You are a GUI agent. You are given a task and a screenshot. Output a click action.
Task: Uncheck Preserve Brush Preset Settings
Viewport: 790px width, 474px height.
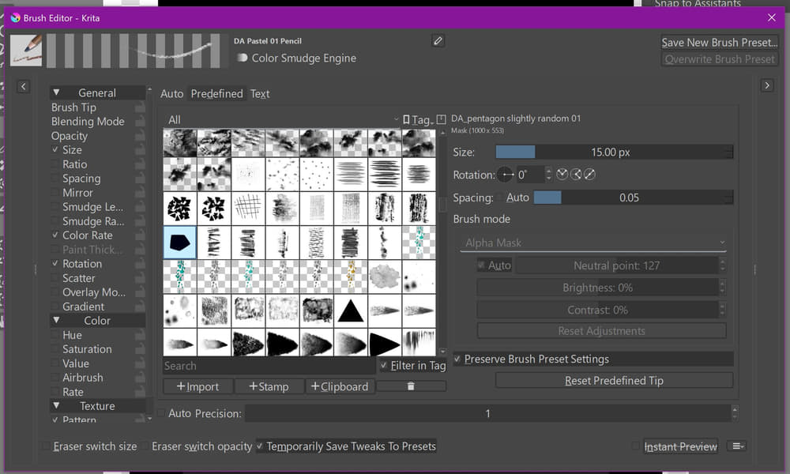coord(457,359)
